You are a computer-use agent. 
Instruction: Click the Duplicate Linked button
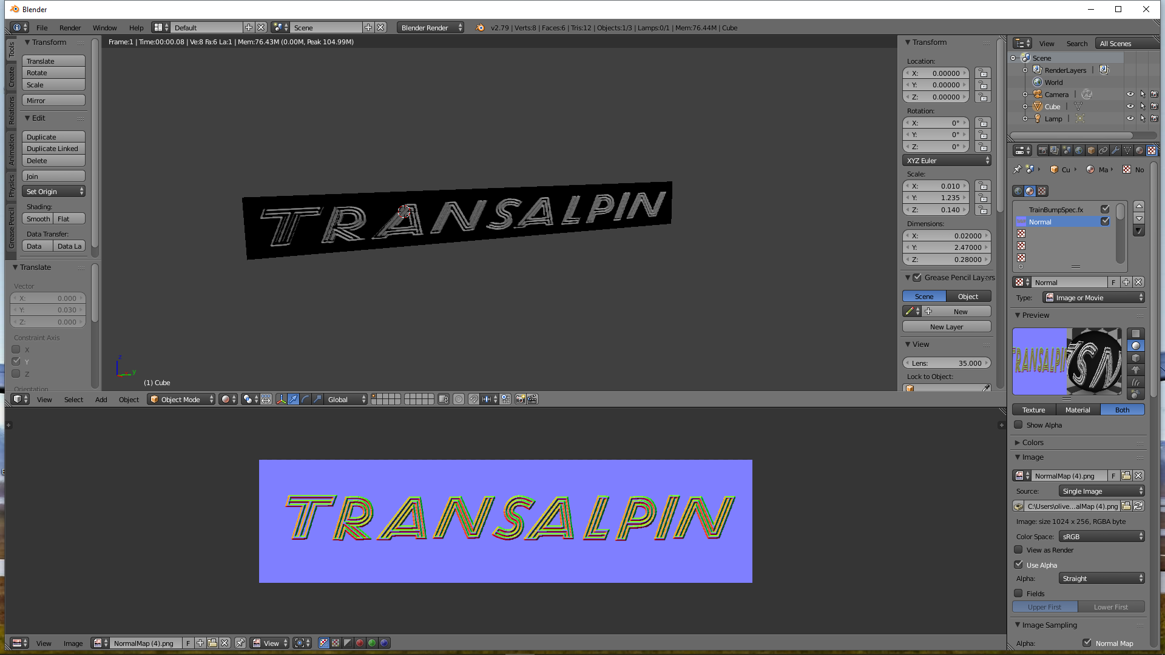tap(53, 149)
